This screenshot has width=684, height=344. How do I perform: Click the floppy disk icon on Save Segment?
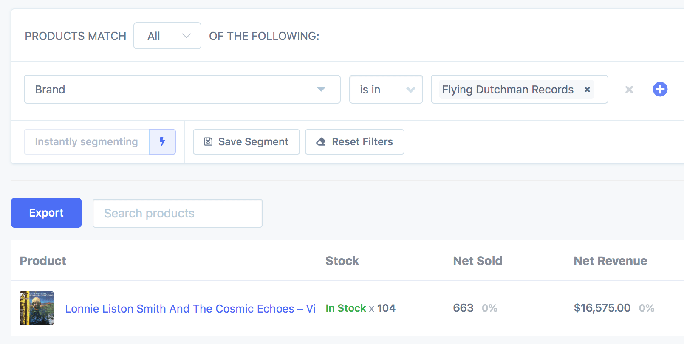point(208,142)
